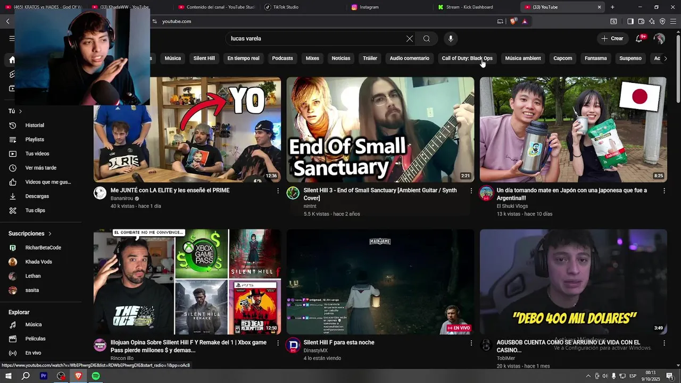Viewport: 681px width, 383px height.
Task: Open options menu for Illojuan Opina video
Action: 278,343
